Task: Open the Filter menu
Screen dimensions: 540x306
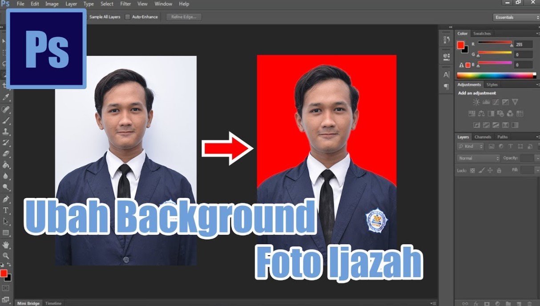Action: pyautogui.click(x=125, y=4)
